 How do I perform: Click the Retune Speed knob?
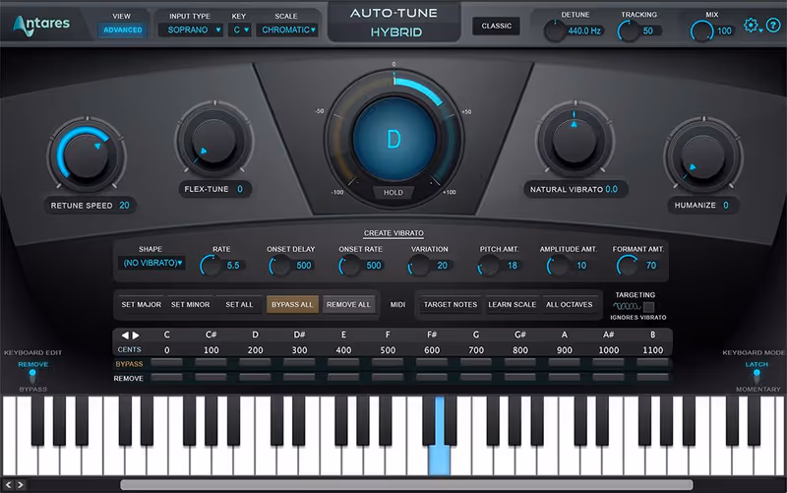pos(87,155)
